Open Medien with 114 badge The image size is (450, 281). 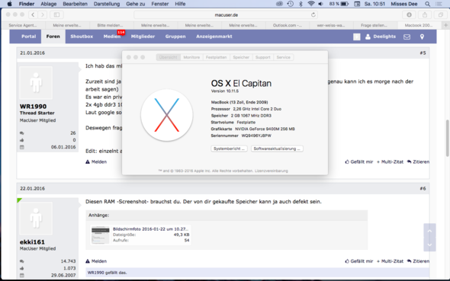point(112,37)
